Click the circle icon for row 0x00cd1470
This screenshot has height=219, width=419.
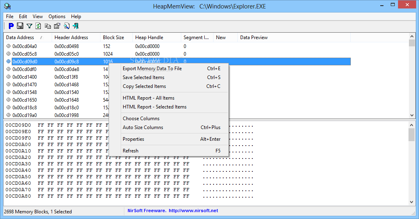pyautogui.click(x=8, y=84)
